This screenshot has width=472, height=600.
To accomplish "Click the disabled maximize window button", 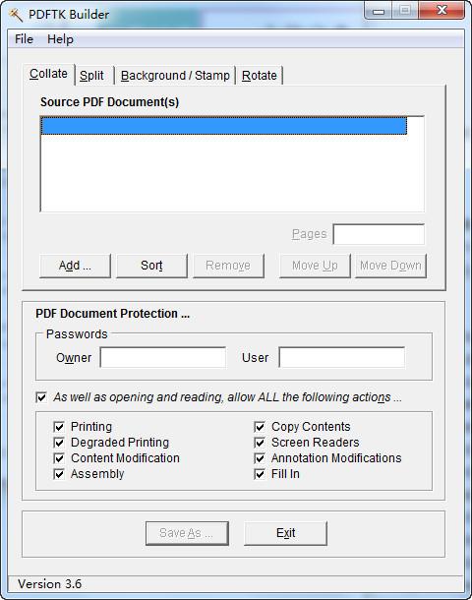I will (x=405, y=11).
